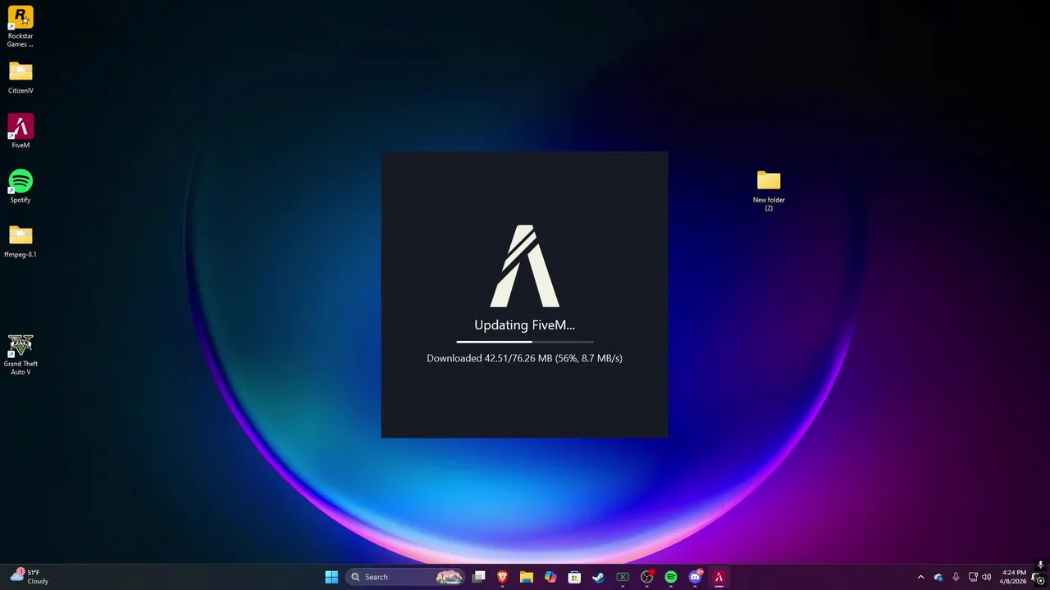Open the weather widget showing 51°F Cloudy
Viewport: 1050px width, 590px height.
pos(30,577)
